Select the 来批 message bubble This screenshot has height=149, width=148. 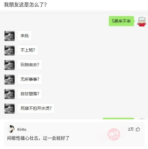click(25, 36)
